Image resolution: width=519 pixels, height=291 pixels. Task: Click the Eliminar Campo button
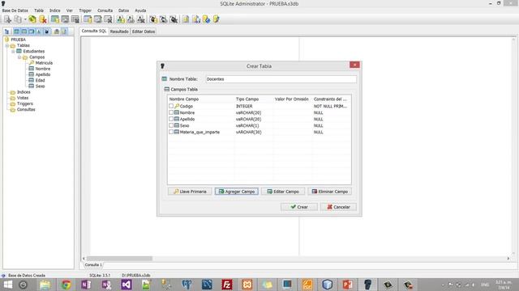tap(330, 192)
